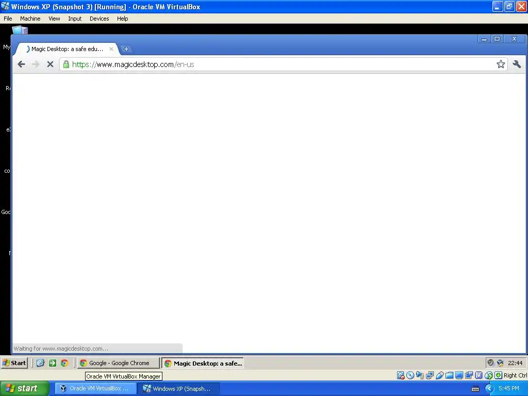Close the Magic Desktop tab
This screenshot has height=396, width=528.
(x=111, y=49)
